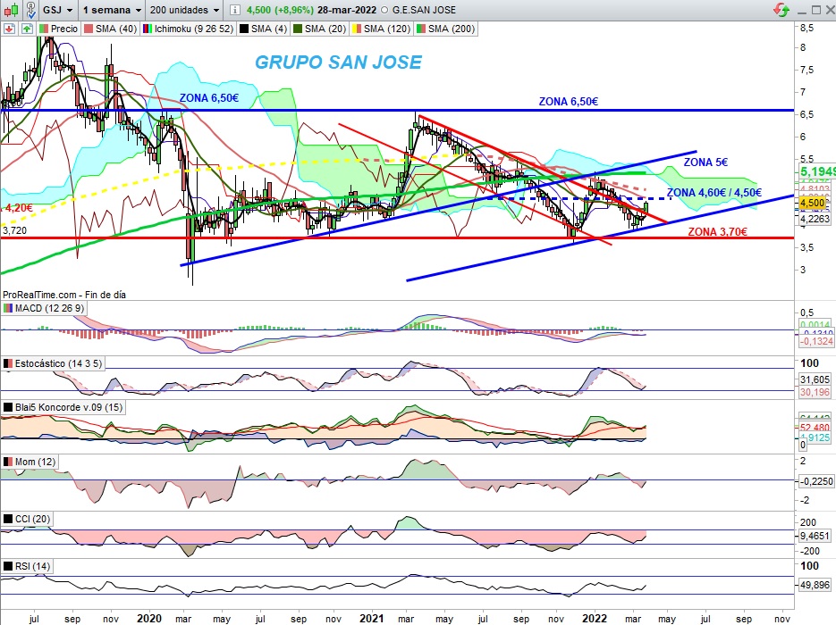
Task: Click the Blai5 Koncorde color swatch
Action: click(x=8, y=407)
